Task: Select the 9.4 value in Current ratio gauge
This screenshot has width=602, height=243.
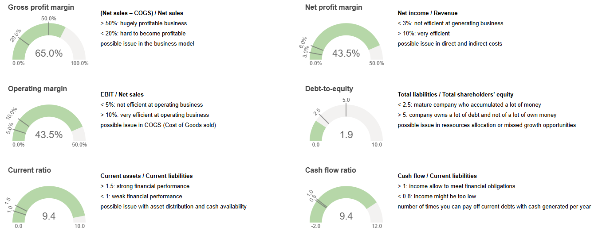Action: [x=49, y=216]
